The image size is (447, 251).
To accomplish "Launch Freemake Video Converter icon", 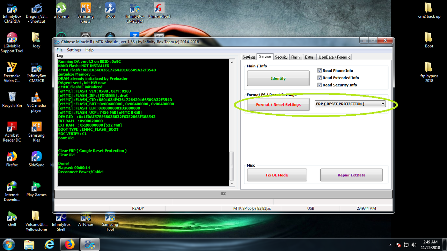I will click(x=12, y=72).
